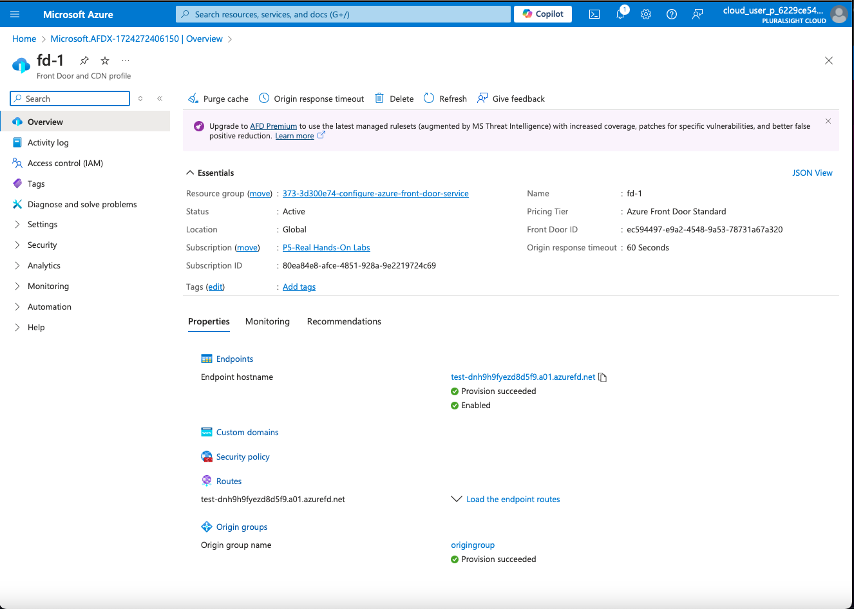The width and height of the screenshot is (854, 609).
Task: Click the Endpoints section icon
Action: point(207,359)
